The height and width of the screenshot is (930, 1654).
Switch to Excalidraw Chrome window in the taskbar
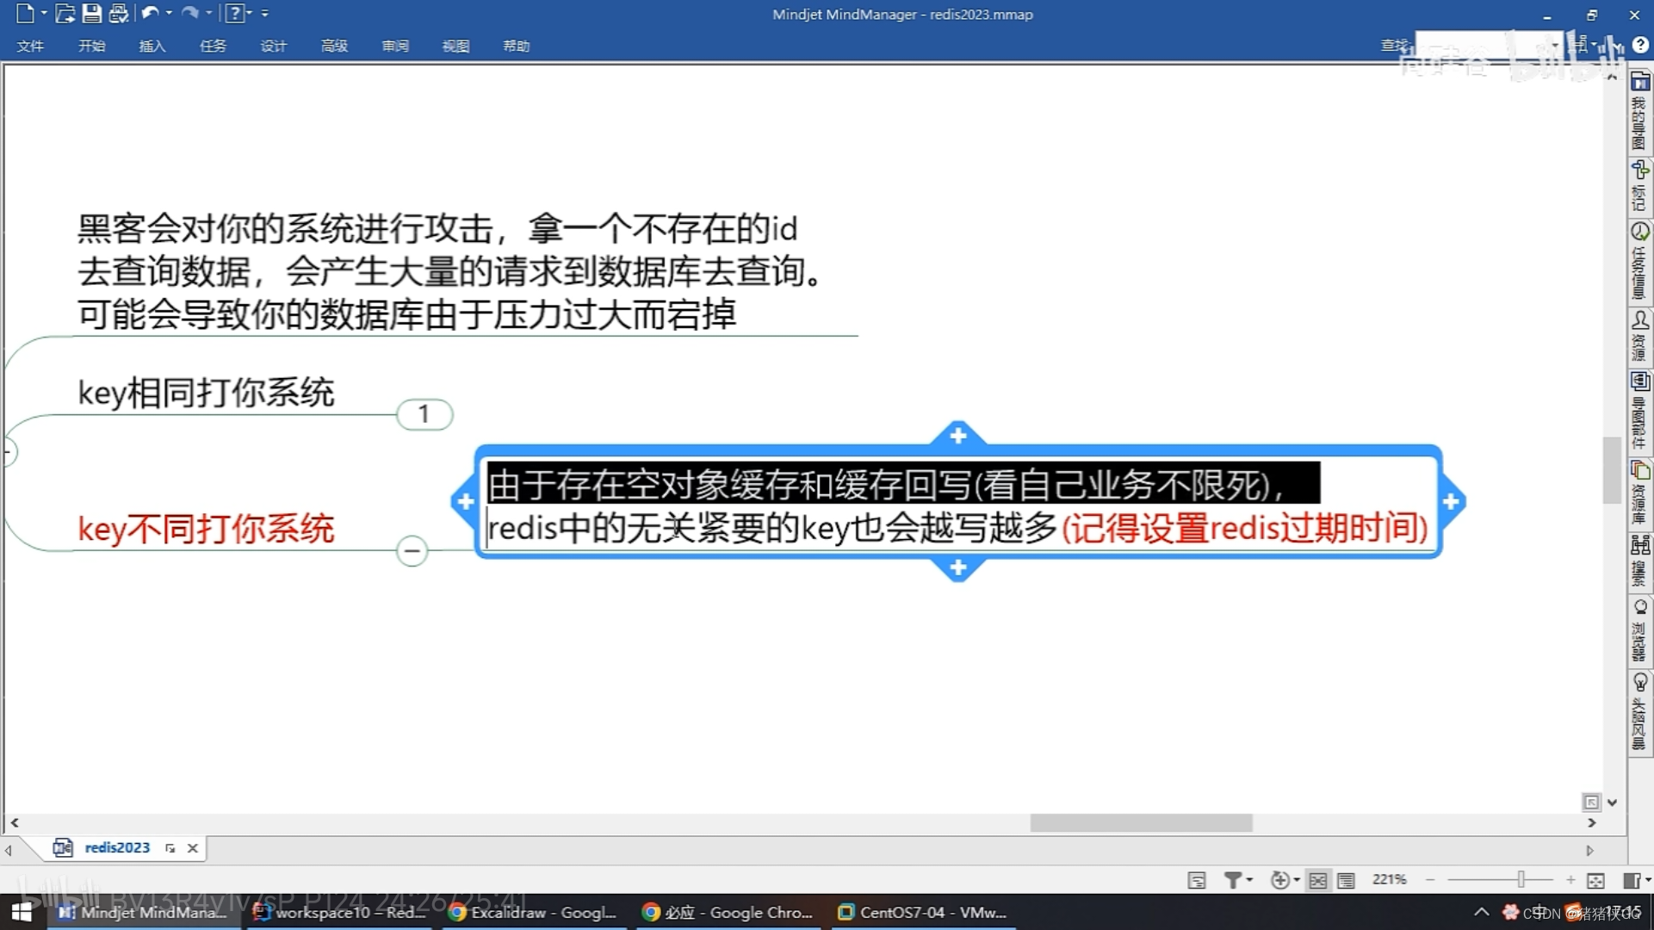(x=534, y=912)
